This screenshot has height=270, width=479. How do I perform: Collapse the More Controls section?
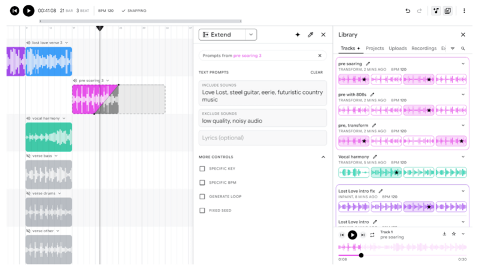323,157
